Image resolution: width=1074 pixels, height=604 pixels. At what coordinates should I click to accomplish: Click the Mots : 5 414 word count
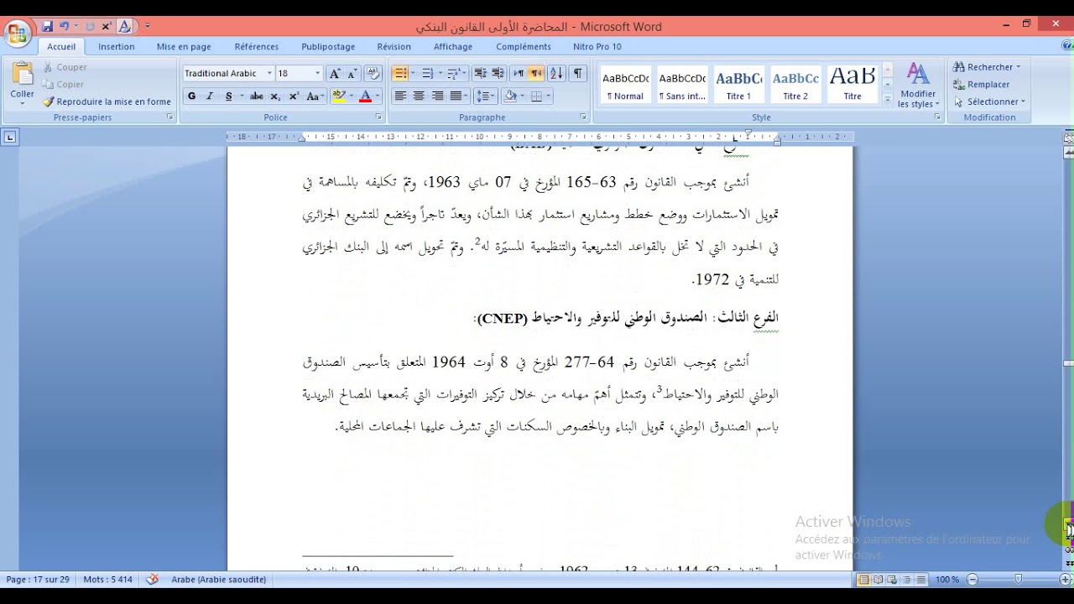[108, 580]
